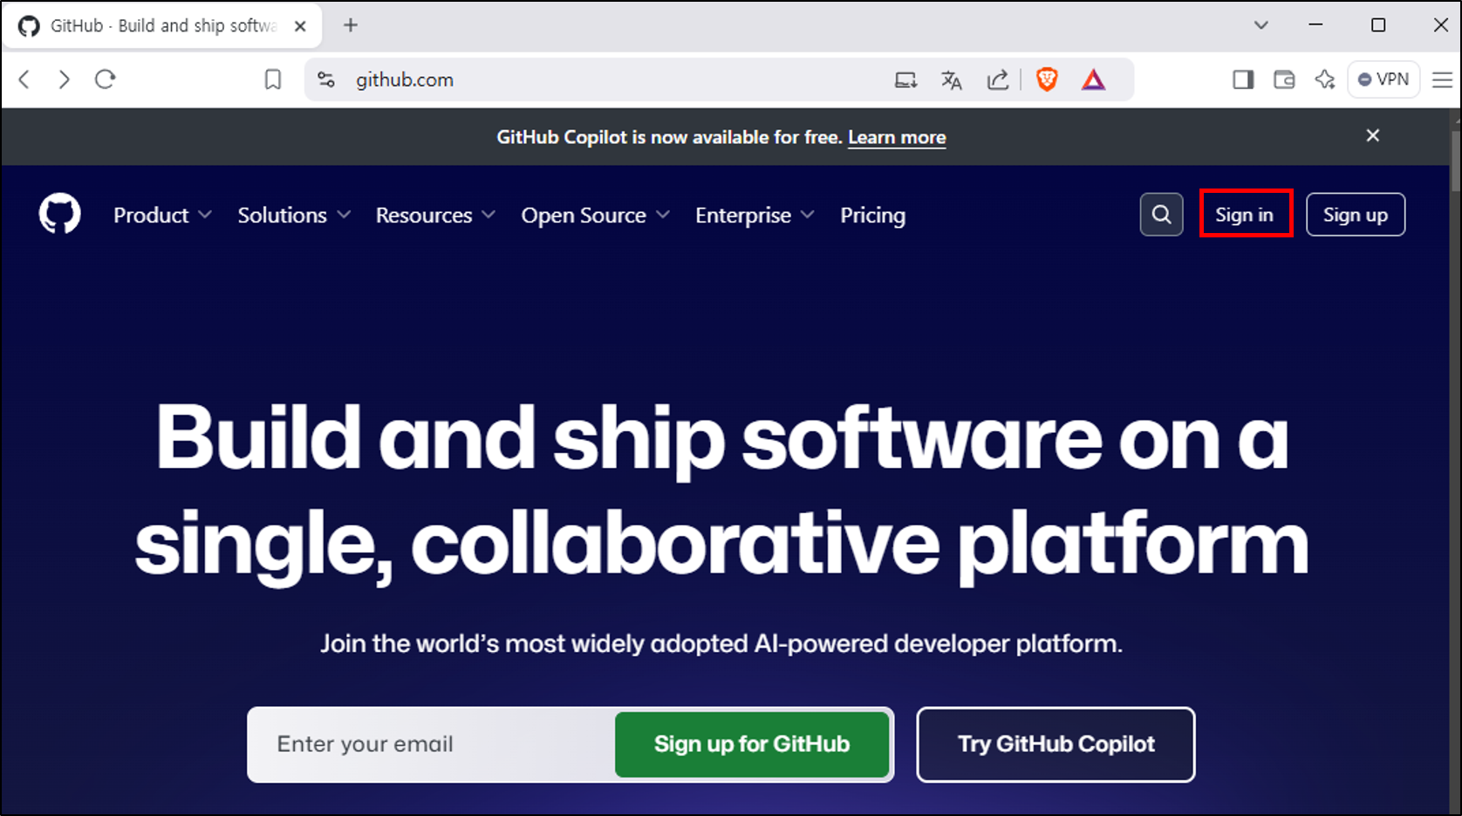Open the Brave Wallet icon

point(1284,80)
